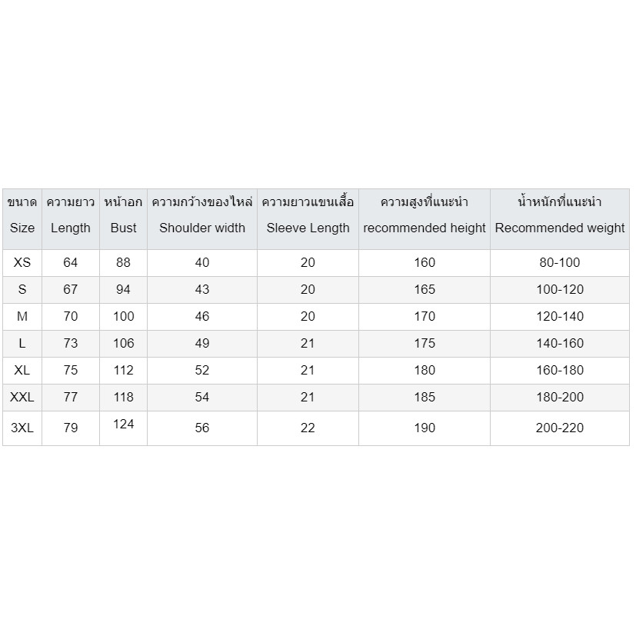Select the 3XL size row label
This screenshot has height=636, width=636.
click(x=22, y=428)
